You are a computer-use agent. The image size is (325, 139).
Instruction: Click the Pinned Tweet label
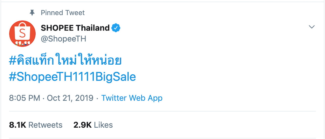click(x=63, y=13)
